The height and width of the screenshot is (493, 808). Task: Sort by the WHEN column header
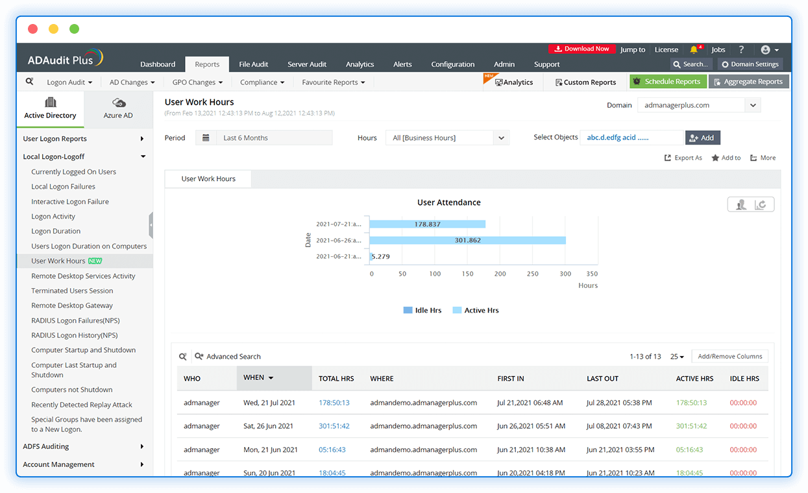point(274,378)
